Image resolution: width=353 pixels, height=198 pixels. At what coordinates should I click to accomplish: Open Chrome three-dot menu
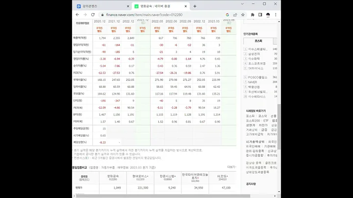(x=276, y=15)
